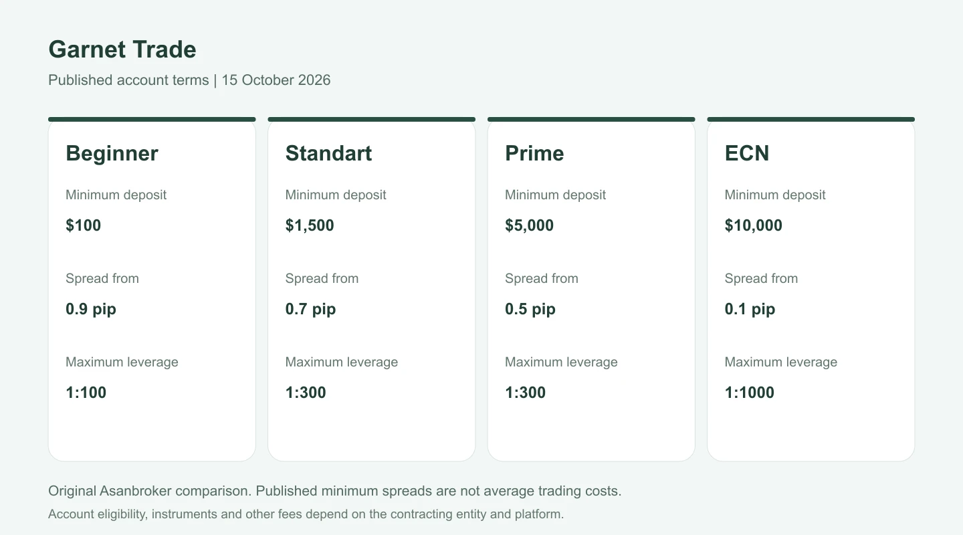This screenshot has height=535, width=963.
Task: Click "Spread from" label in the Beginner card
Action: click(102, 279)
